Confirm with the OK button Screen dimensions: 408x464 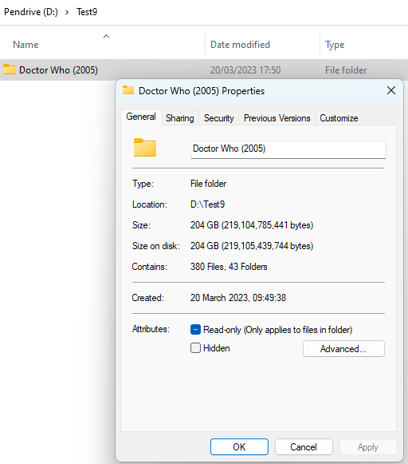point(239,446)
